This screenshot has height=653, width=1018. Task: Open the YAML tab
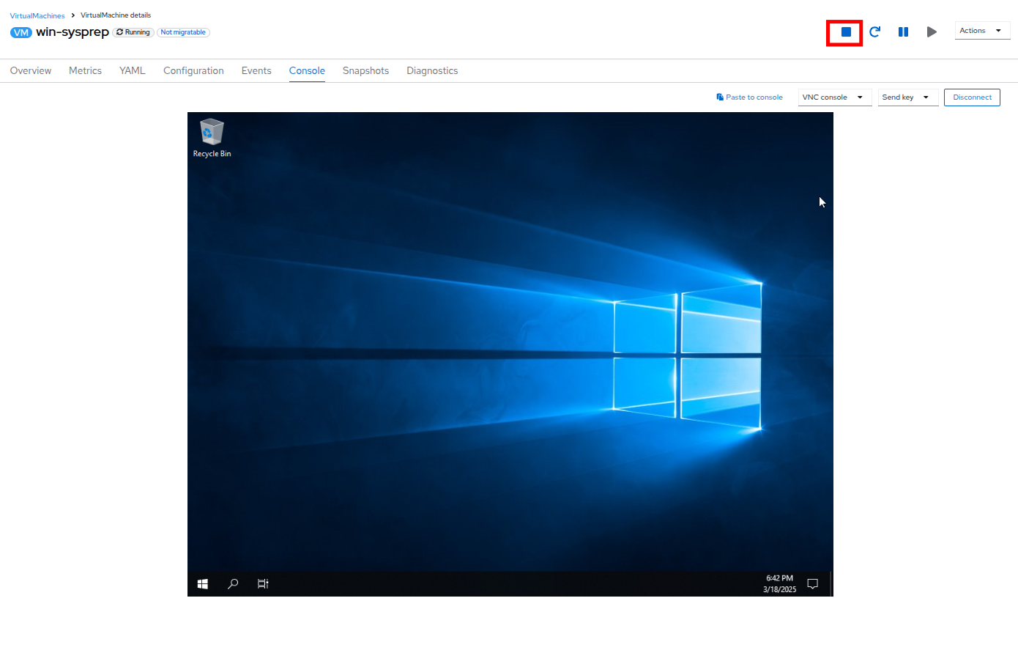click(x=133, y=71)
